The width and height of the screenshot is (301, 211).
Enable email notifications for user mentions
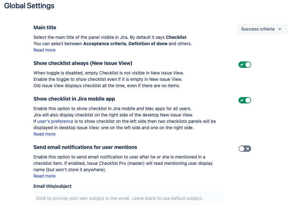click(x=245, y=149)
